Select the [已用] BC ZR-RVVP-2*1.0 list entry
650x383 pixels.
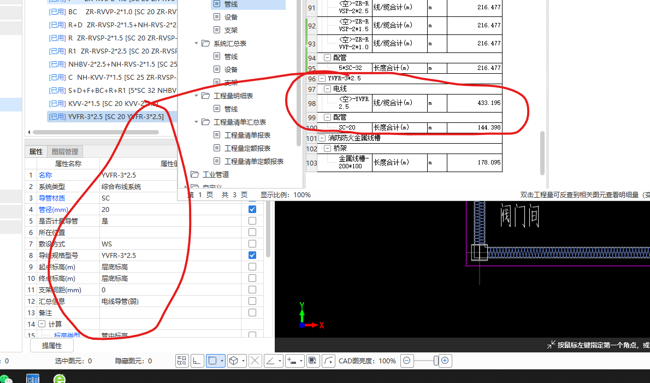(112, 11)
